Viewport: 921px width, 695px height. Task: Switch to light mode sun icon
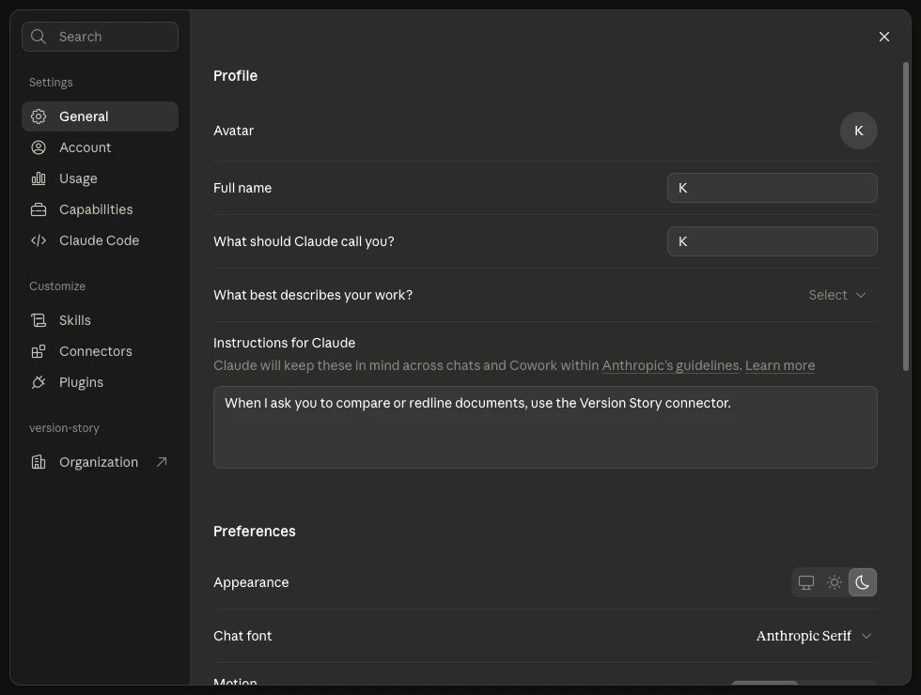(835, 582)
